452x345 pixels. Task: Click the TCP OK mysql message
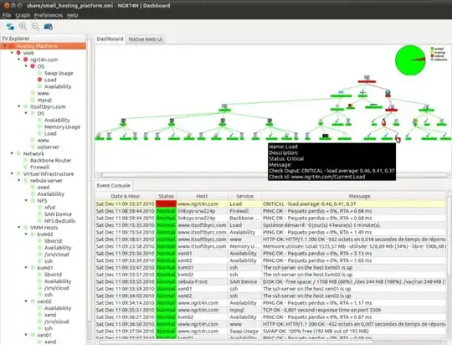(354, 310)
